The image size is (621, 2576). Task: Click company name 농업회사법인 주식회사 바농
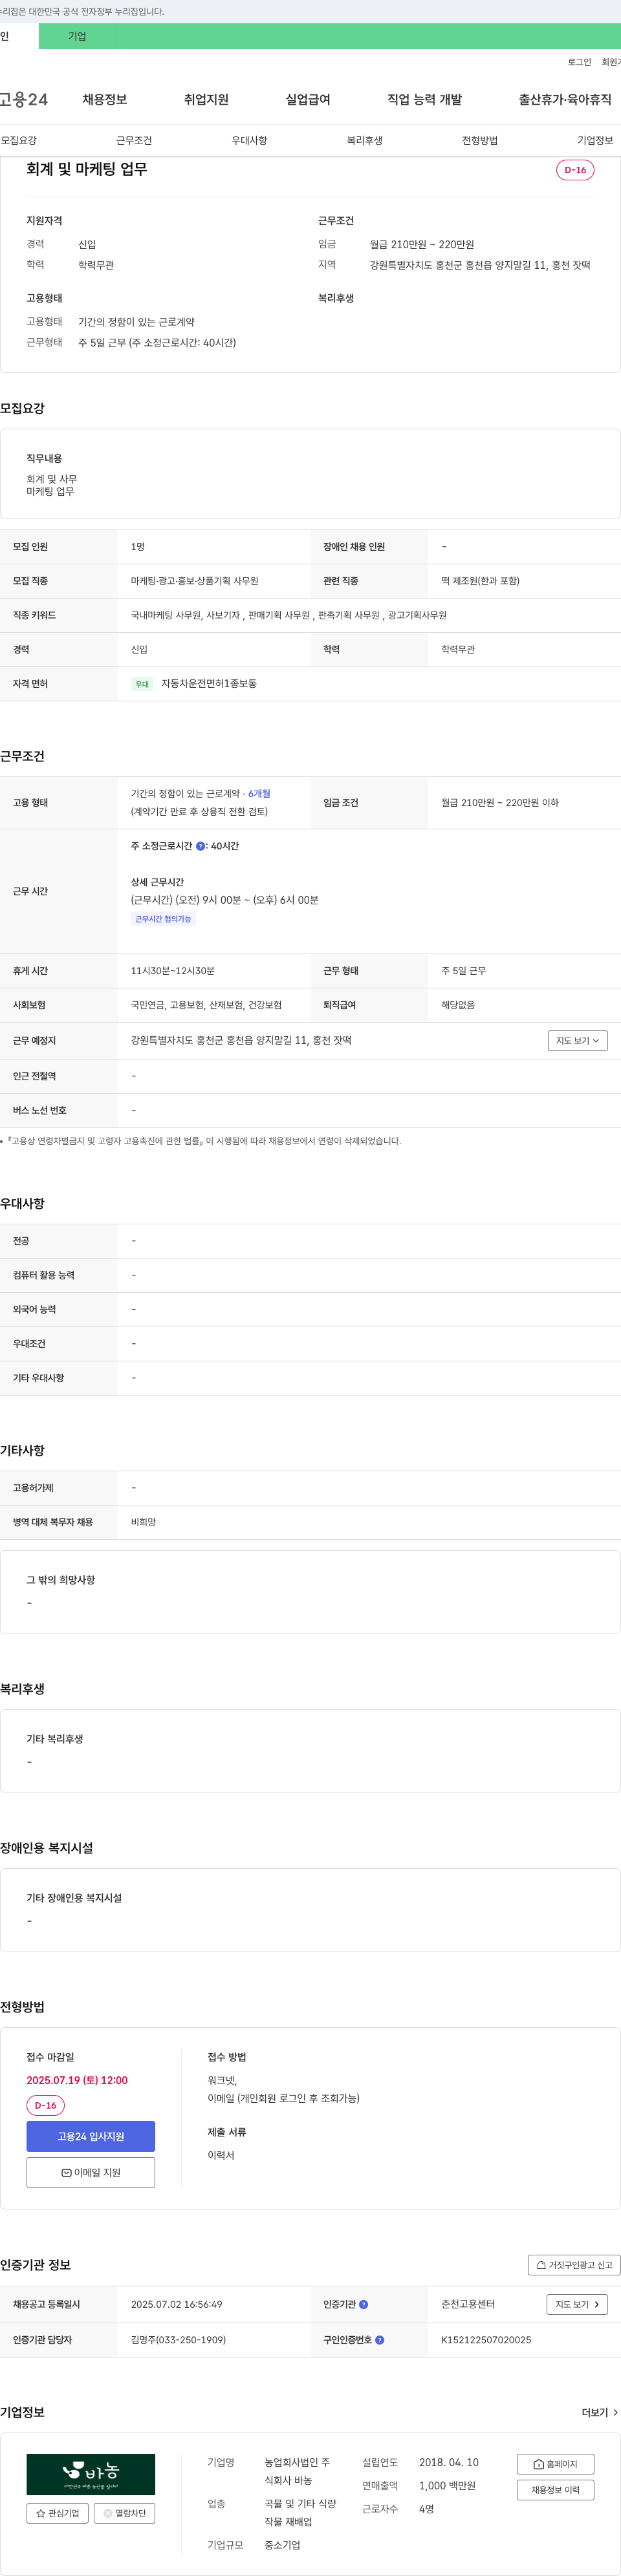point(298,2471)
